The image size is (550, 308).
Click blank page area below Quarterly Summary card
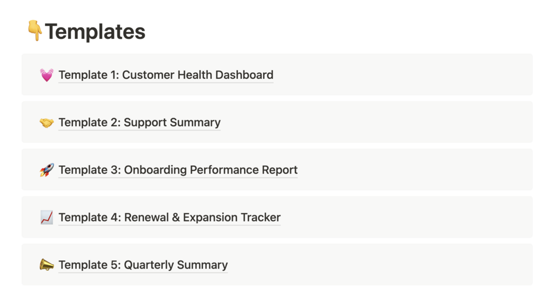(x=275, y=297)
